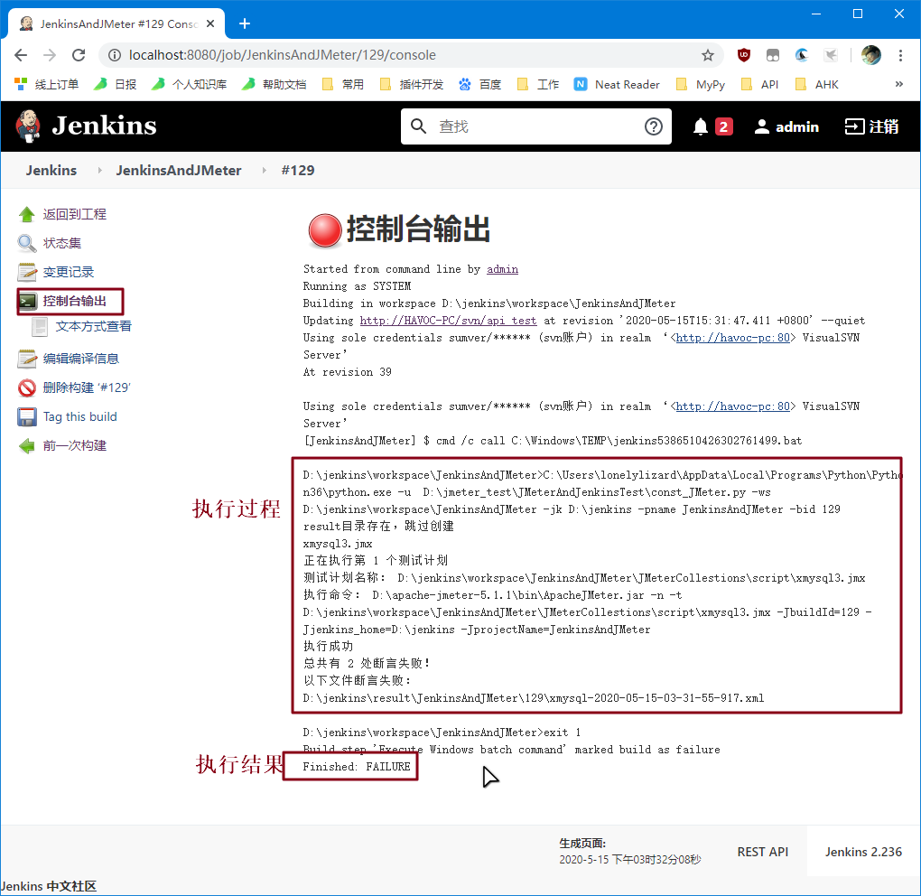Click the search help question mark icon

653,126
